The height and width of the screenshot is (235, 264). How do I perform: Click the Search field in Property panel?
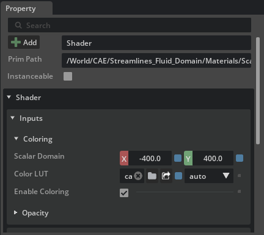(130, 25)
